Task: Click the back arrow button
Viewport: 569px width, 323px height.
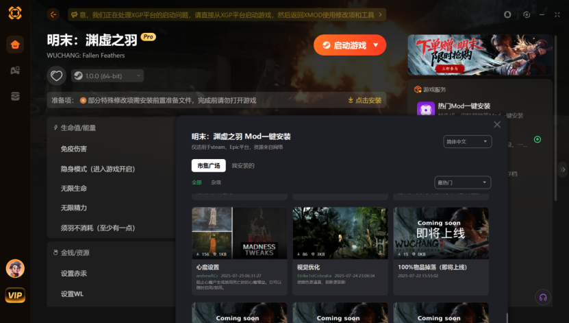Action: pyautogui.click(x=53, y=14)
